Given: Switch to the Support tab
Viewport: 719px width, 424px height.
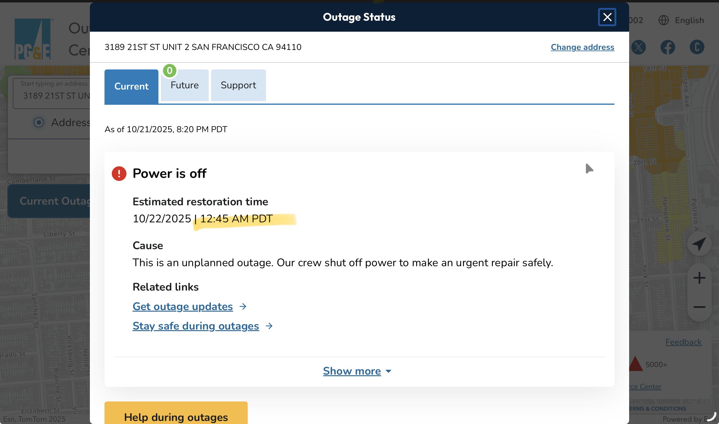Looking at the screenshot, I should coord(238,85).
